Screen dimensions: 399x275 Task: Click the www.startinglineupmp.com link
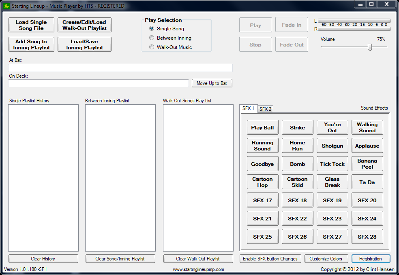(x=198, y=269)
